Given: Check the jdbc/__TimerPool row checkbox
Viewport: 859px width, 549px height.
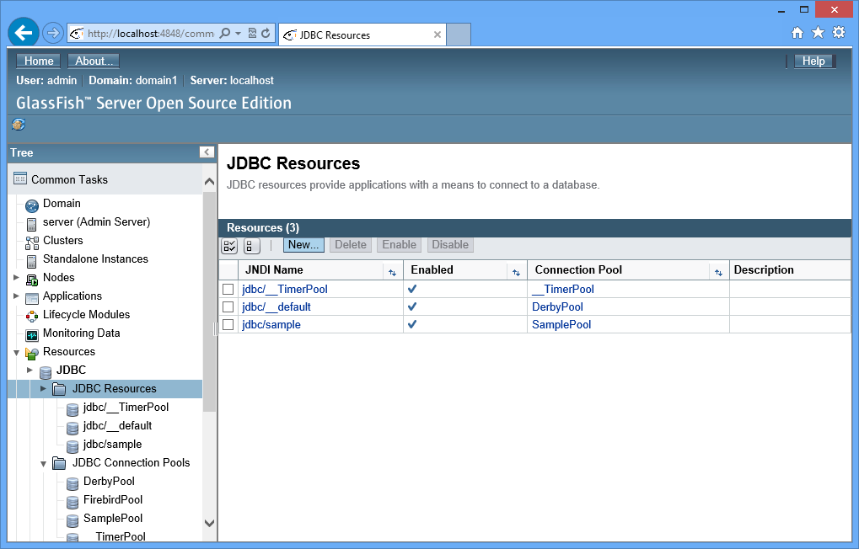Looking at the screenshot, I should click(228, 289).
